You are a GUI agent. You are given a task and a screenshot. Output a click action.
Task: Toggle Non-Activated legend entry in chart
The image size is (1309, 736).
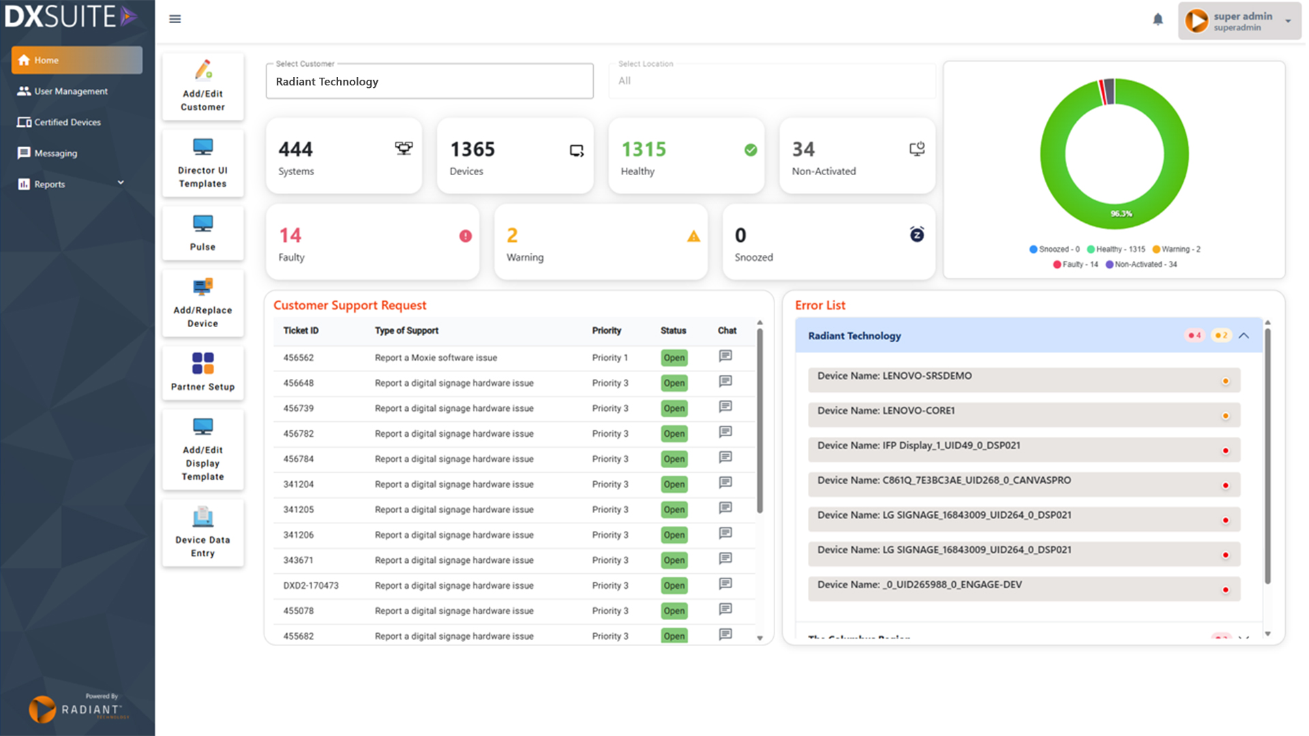click(x=1141, y=264)
